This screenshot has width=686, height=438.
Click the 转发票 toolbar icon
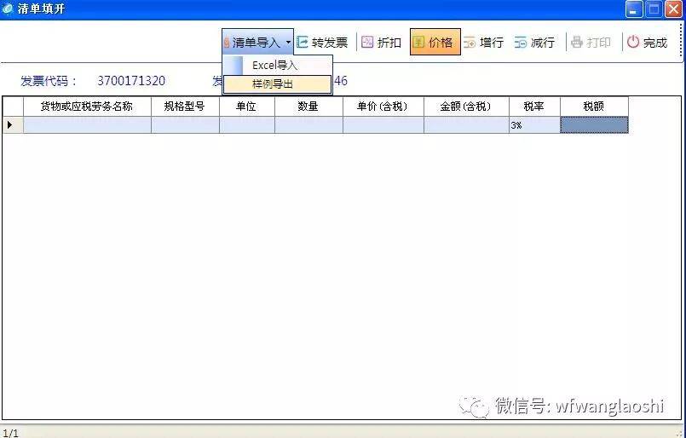(303, 42)
